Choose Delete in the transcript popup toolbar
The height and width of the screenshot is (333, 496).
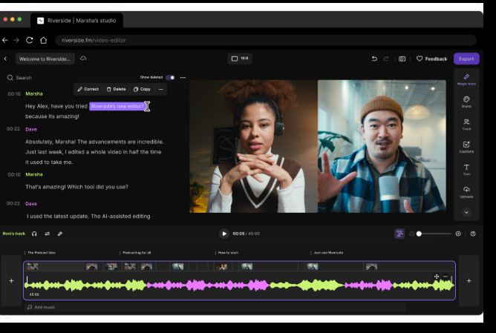[116, 89]
